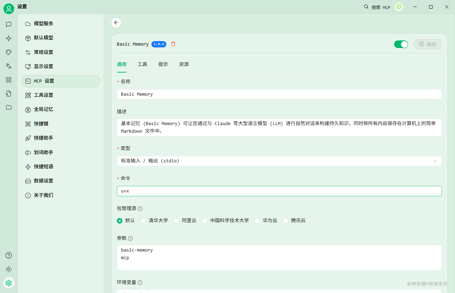Focus the 命令 field containing uvx
The width and height of the screenshot is (455, 293).
coord(279,191)
